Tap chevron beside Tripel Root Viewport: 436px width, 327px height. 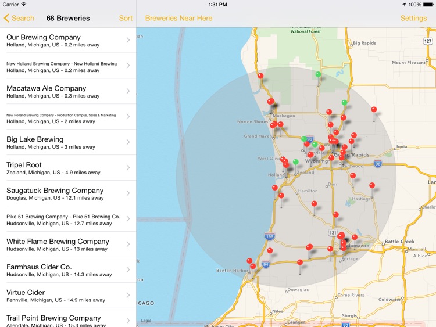128,168
